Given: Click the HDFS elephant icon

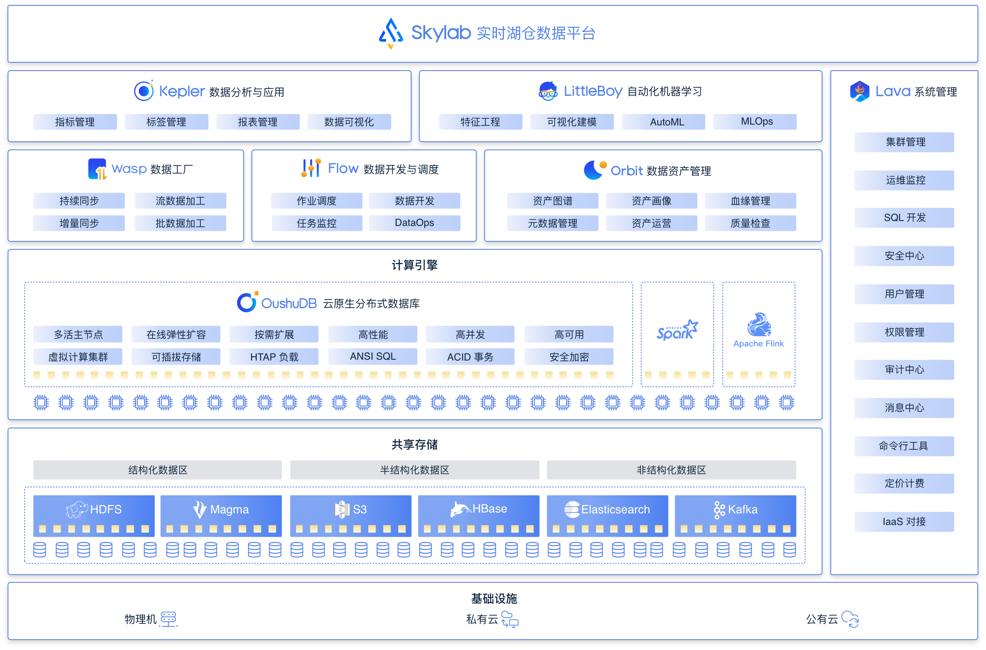Looking at the screenshot, I should [76, 509].
